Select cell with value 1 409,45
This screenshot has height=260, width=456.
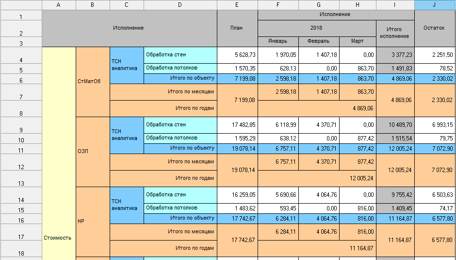[395, 208]
